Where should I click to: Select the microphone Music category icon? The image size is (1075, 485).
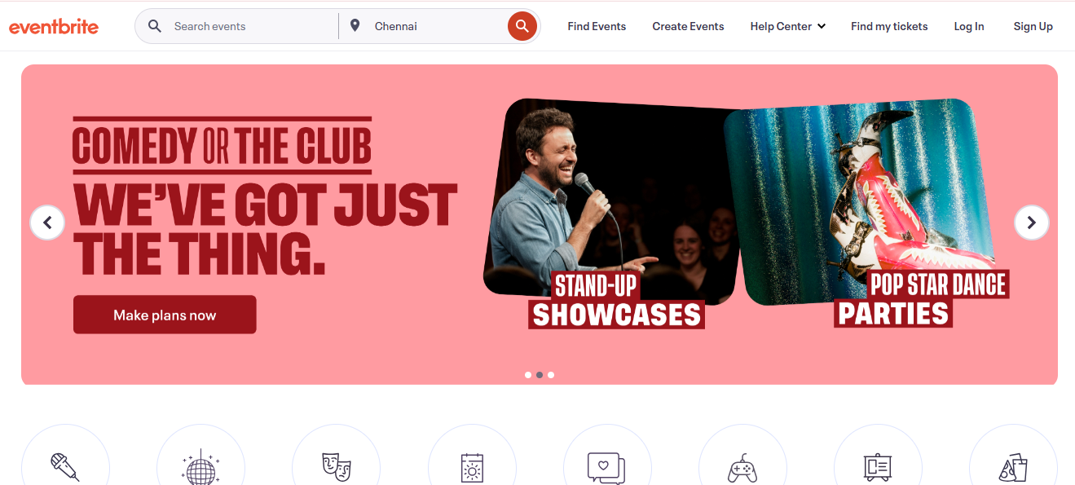tap(65, 469)
